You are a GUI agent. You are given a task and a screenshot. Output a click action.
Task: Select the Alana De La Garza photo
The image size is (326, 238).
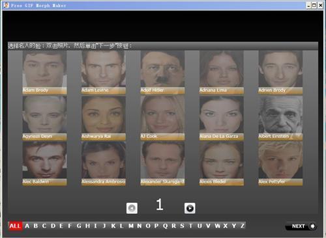(x=222, y=118)
